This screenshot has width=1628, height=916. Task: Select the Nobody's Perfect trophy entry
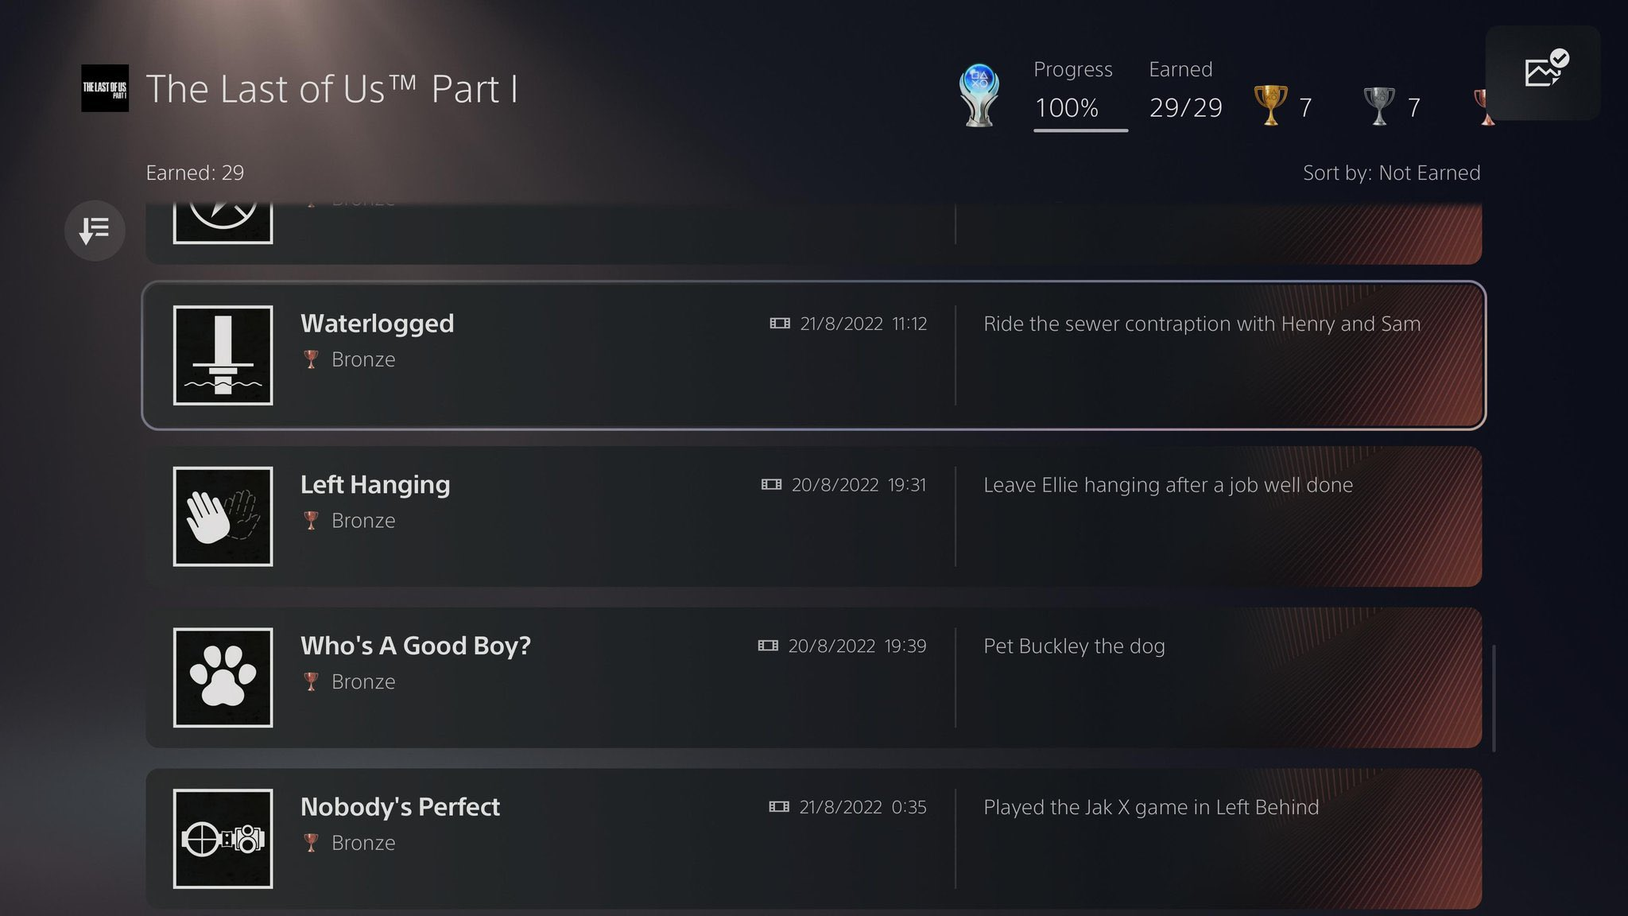pyautogui.click(x=814, y=839)
